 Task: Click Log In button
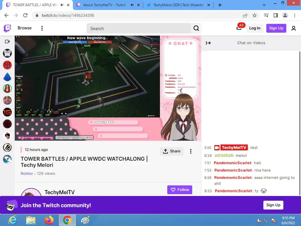[x=255, y=28]
